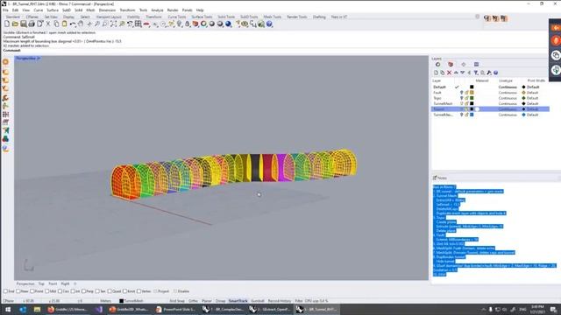Toggle visibility bulb for Topo layer
This screenshot has width=561, height=315.
(x=462, y=98)
